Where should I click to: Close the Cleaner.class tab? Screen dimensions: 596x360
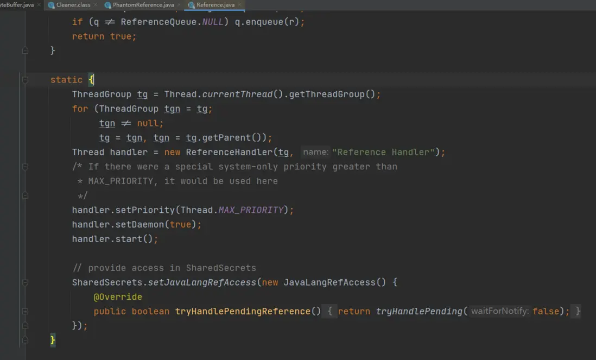[x=96, y=5]
